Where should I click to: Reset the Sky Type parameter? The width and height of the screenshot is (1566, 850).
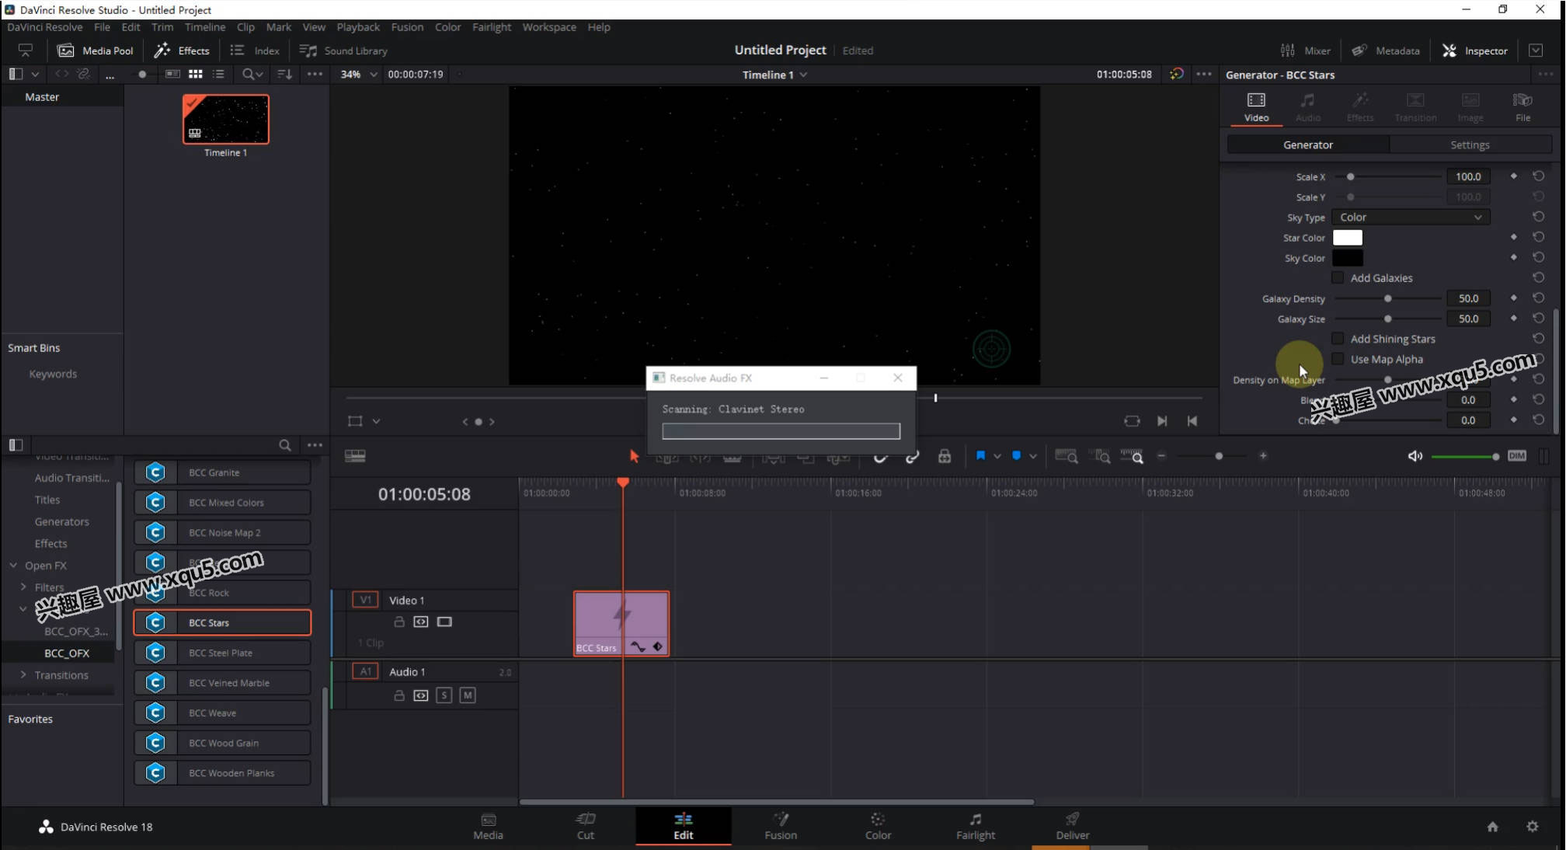1538,218
